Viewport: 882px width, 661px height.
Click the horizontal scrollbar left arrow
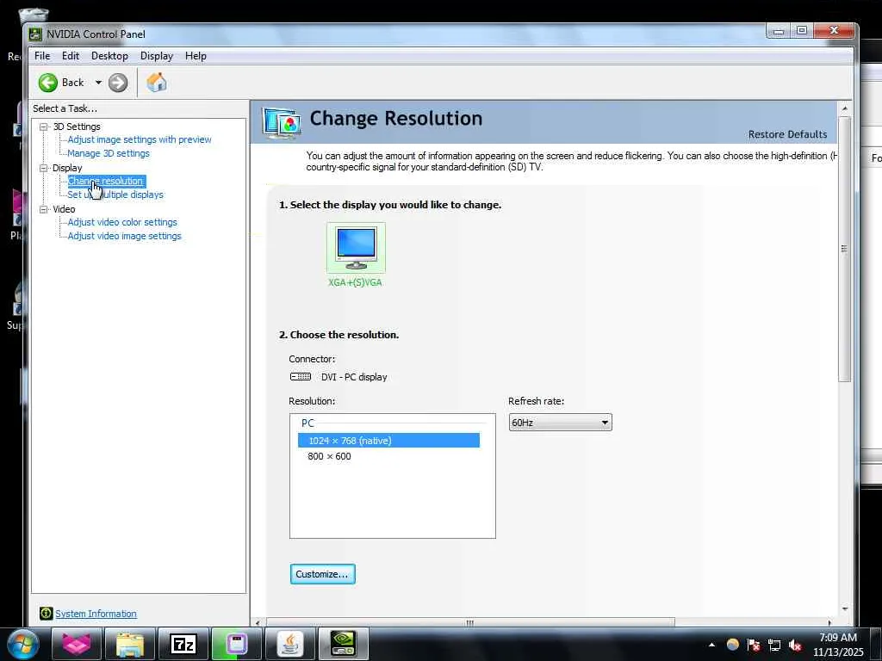coord(258,622)
